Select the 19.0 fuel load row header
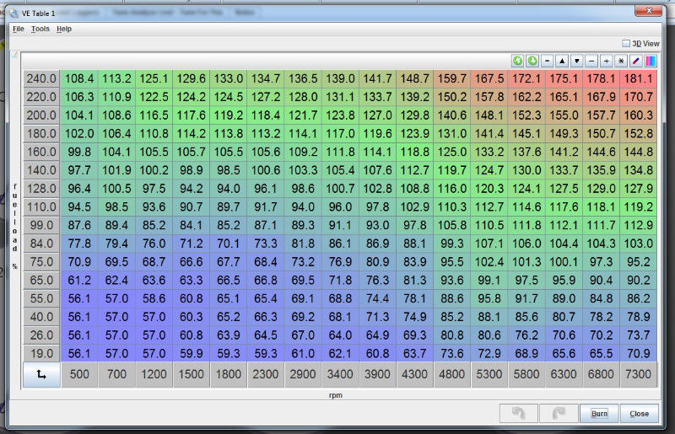The width and height of the screenshot is (675, 434). click(41, 354)
